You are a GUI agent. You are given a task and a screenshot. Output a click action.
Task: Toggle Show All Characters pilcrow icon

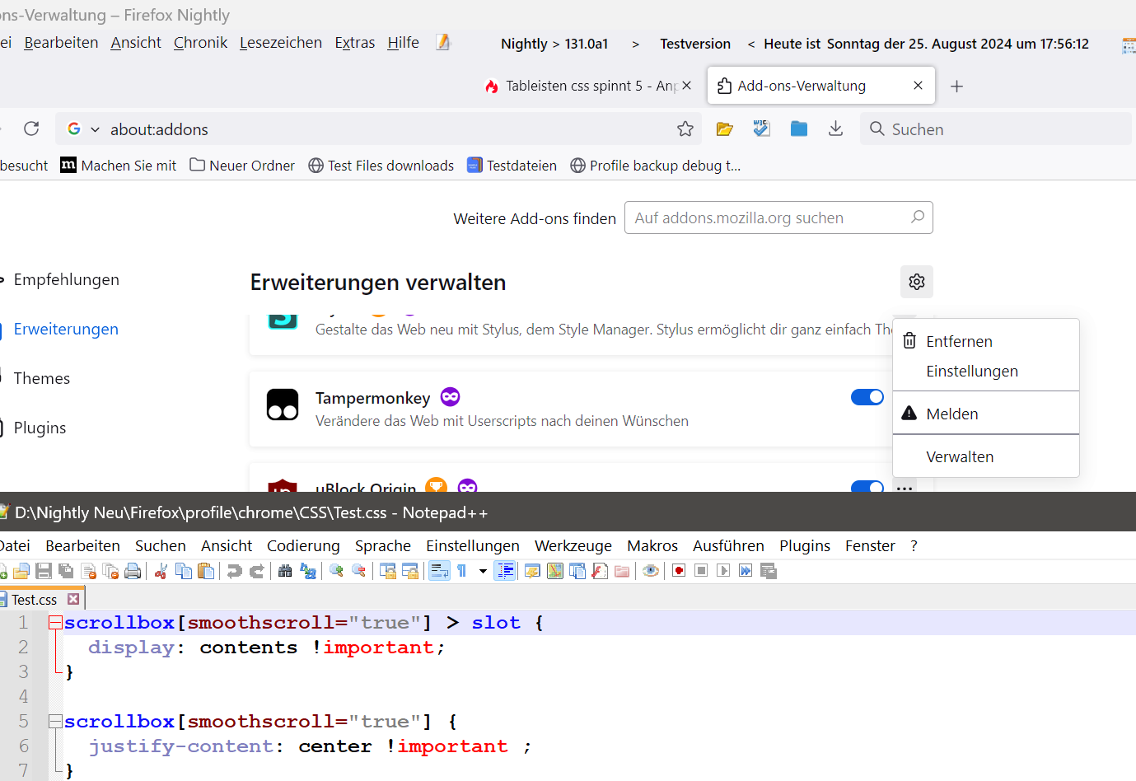pyautogui.click(x=462, y=571)
